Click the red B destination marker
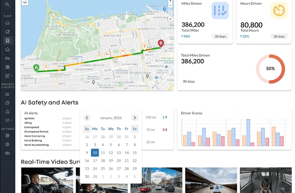Screen dimensions: 295x193 coord(160,43)
